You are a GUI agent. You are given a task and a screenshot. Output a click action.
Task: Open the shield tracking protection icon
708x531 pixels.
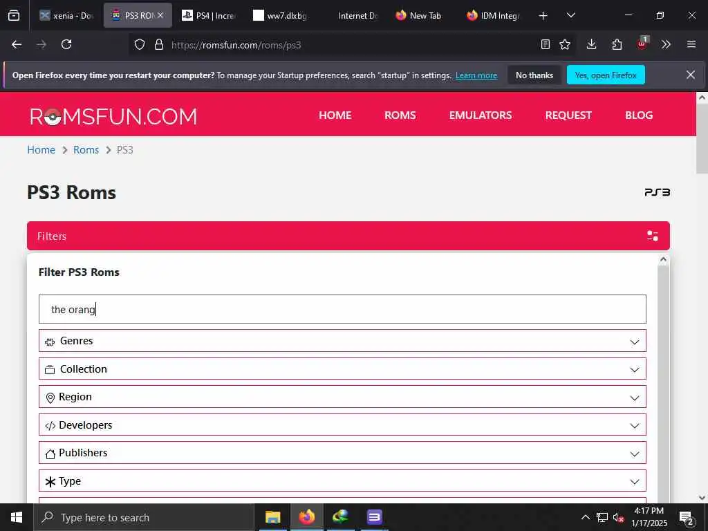click(x=140, y=44)
